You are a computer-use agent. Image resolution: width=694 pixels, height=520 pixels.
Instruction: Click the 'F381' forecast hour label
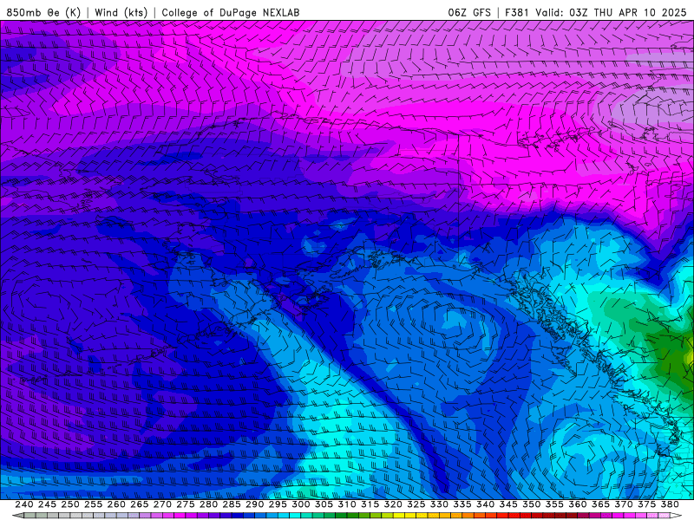point(516,12)
